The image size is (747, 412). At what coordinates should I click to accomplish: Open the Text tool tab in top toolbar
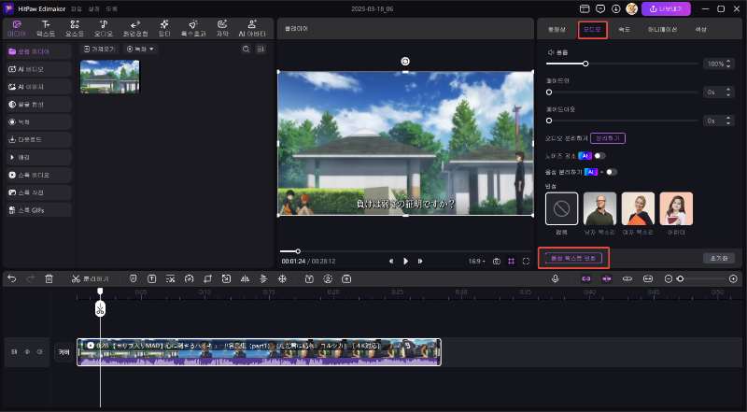(x=47, y=28)
